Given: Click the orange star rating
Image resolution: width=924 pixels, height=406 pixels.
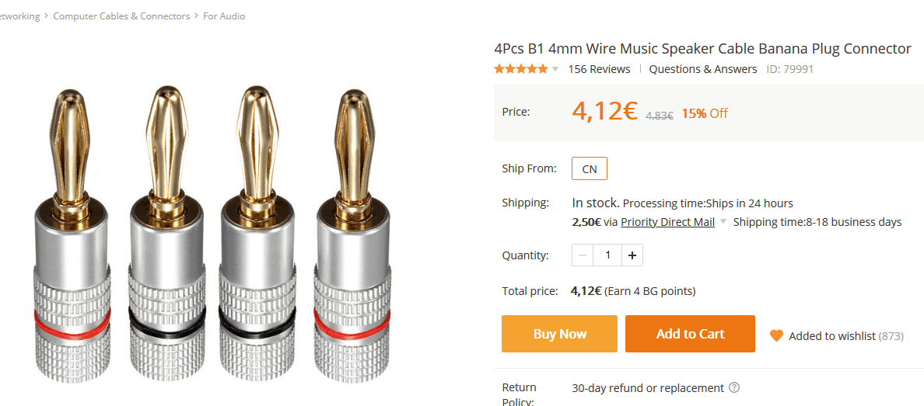Looking at the screenshot, I should [x=521, y=69].
